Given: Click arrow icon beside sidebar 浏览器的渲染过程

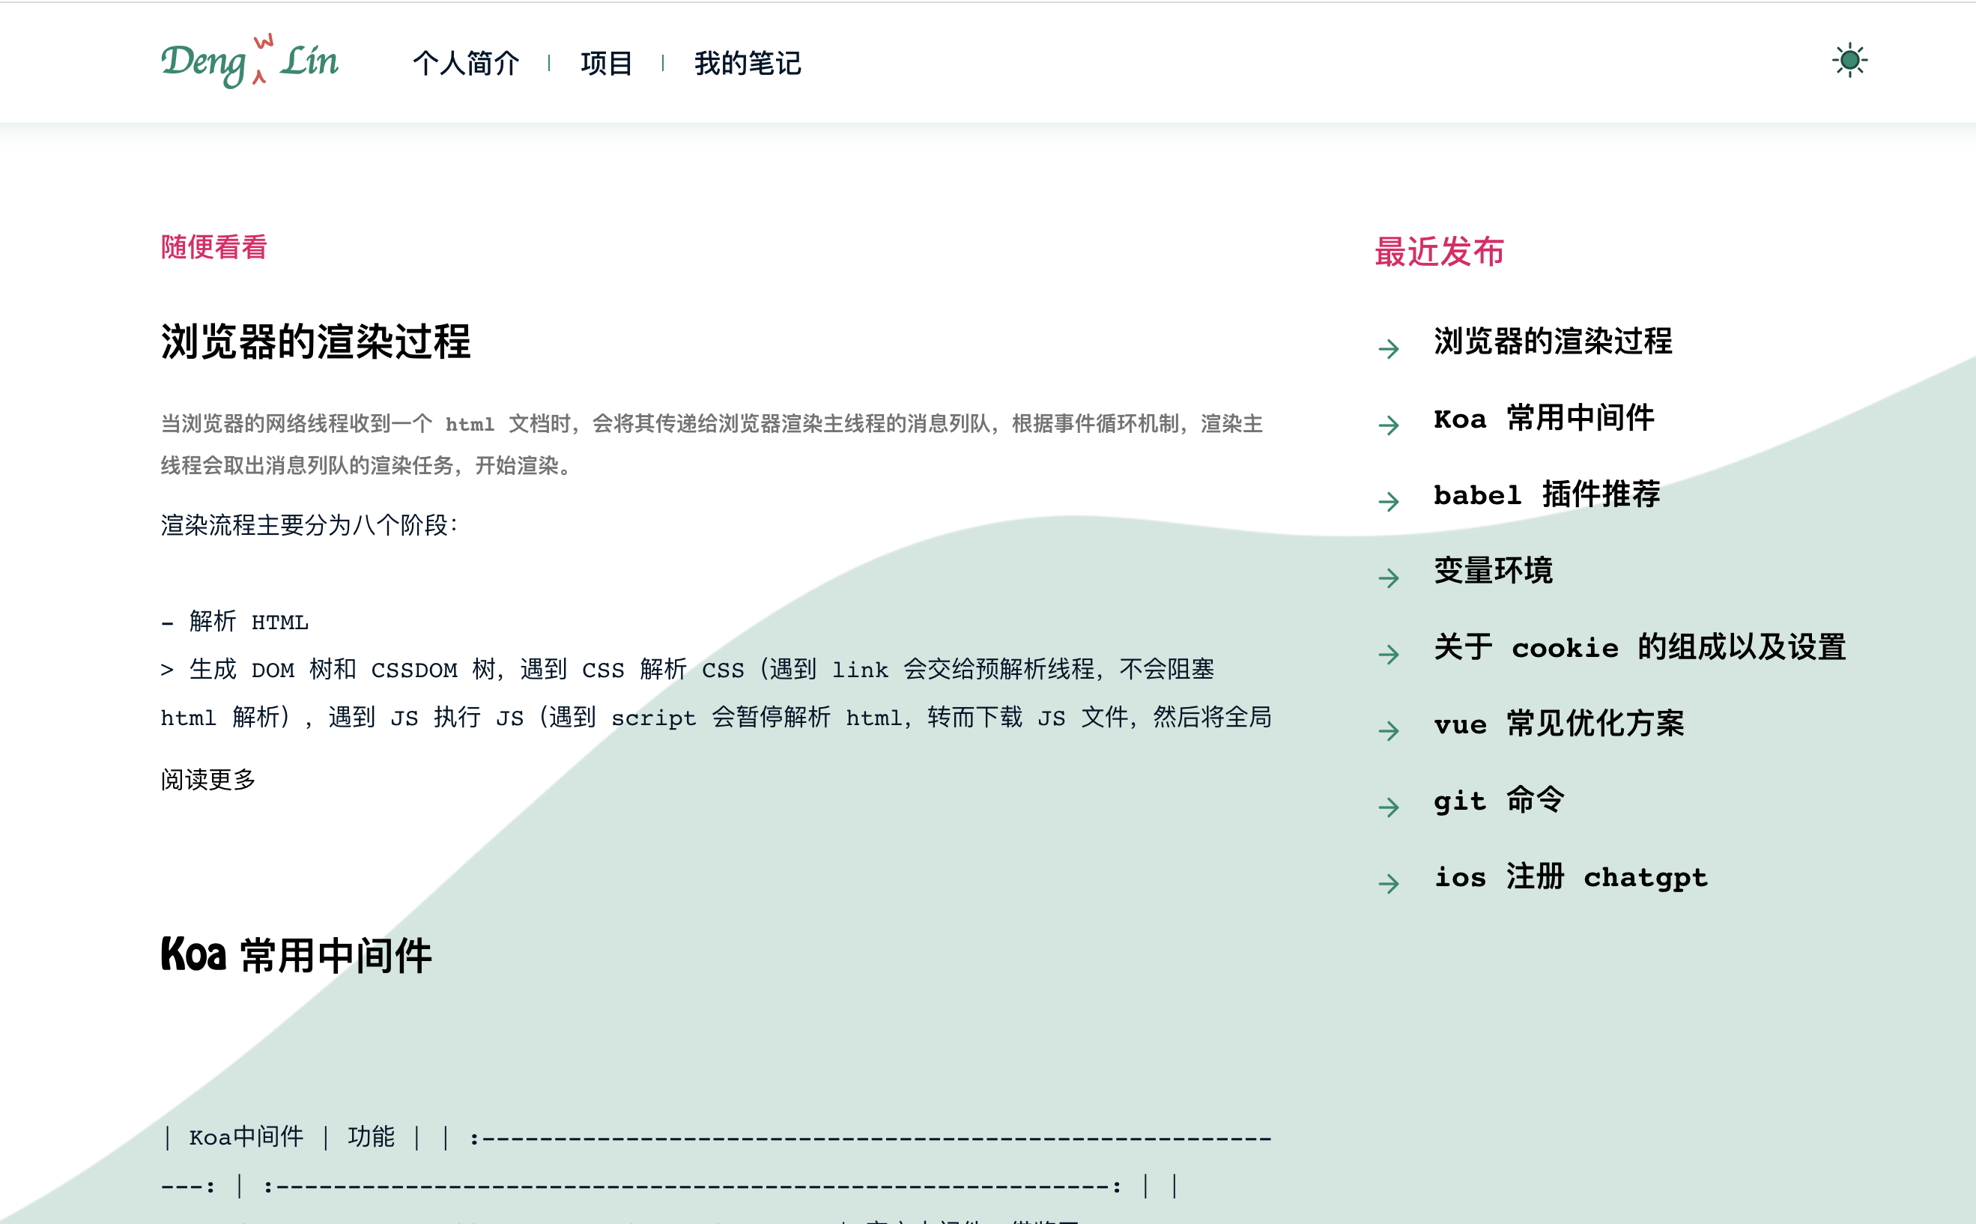Looking at the screenshot, I should tap(1389, 349).
